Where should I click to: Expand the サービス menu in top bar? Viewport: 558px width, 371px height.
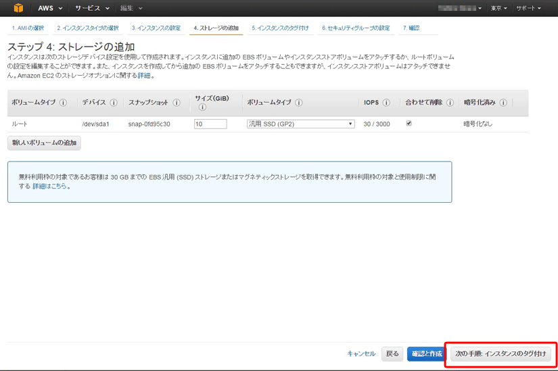tap(92, 8)
